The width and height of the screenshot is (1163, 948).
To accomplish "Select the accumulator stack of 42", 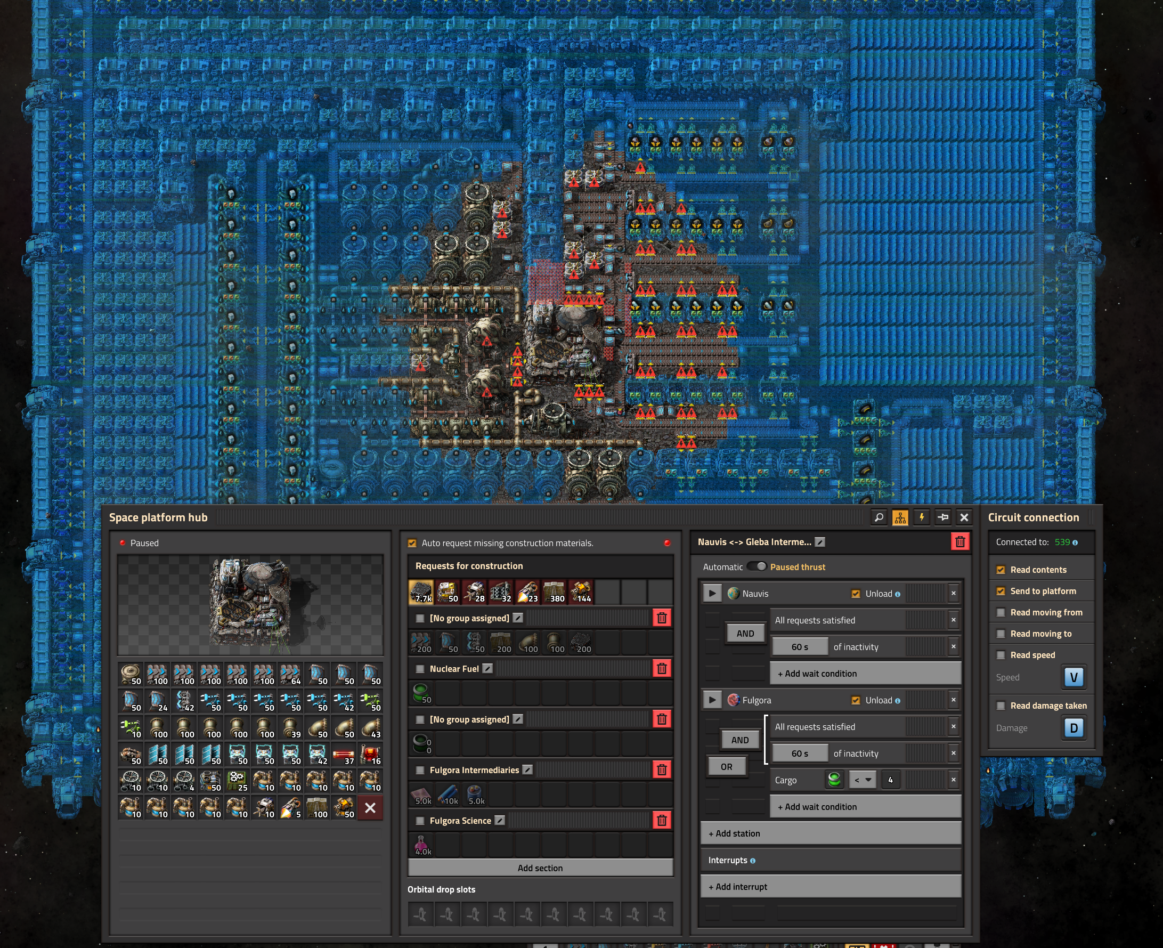I will point(317,755).
